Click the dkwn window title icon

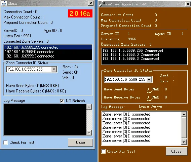4,3
